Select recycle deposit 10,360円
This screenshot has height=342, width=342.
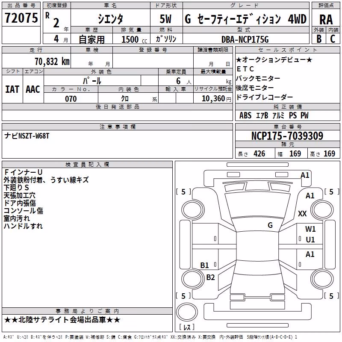(x=216, y=99)
